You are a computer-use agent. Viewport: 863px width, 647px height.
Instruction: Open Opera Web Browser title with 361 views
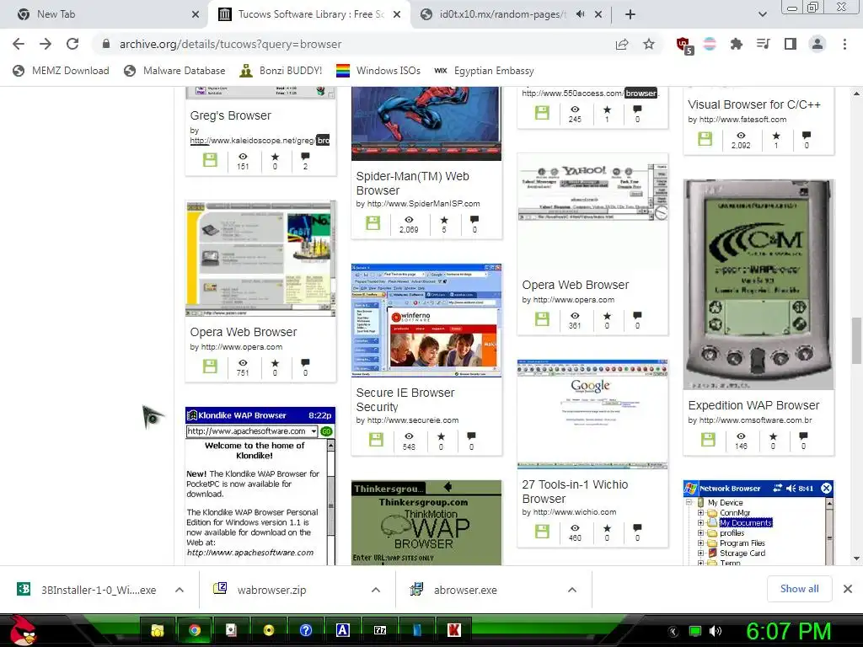575,285
